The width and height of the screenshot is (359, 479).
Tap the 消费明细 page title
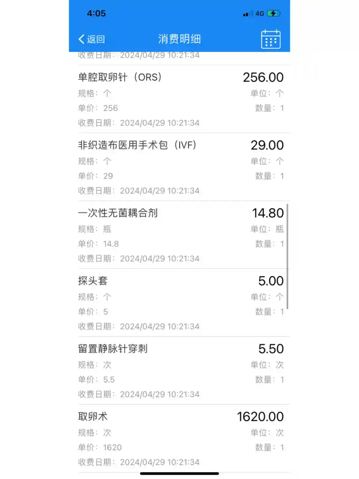[x=179, y=39]
